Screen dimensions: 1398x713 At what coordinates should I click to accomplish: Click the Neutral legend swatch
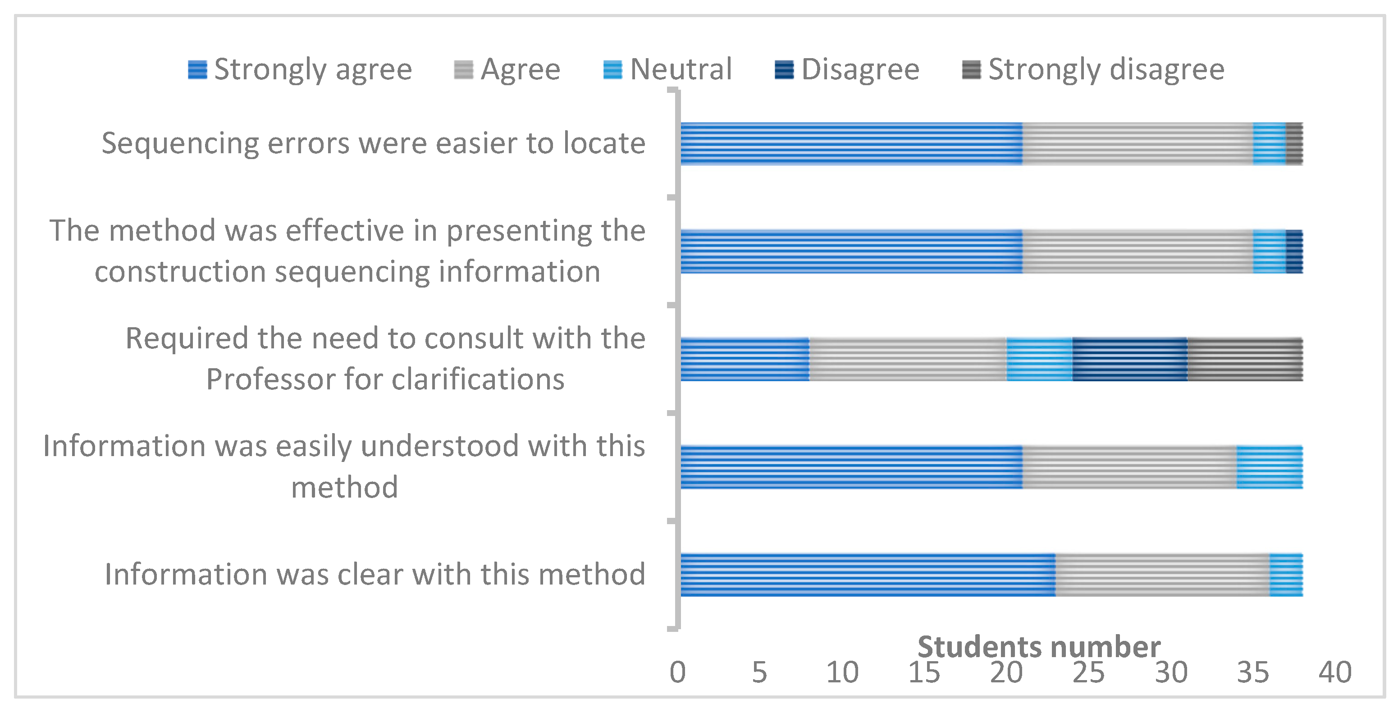613,70
